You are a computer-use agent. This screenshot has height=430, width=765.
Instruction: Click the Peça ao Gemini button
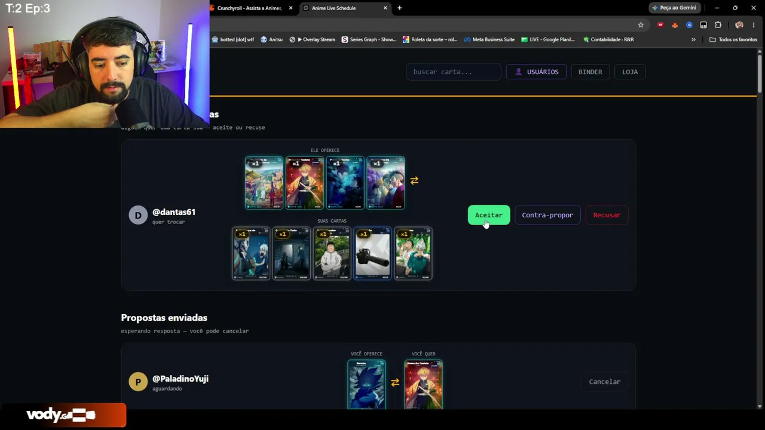[674, 8]
